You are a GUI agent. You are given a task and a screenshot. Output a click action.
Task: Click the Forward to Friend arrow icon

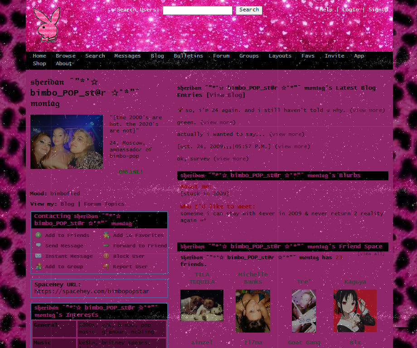click(107, 246)
